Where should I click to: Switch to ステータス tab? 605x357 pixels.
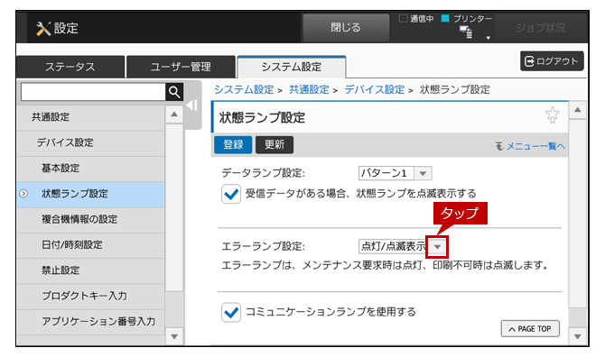point(70,67)
